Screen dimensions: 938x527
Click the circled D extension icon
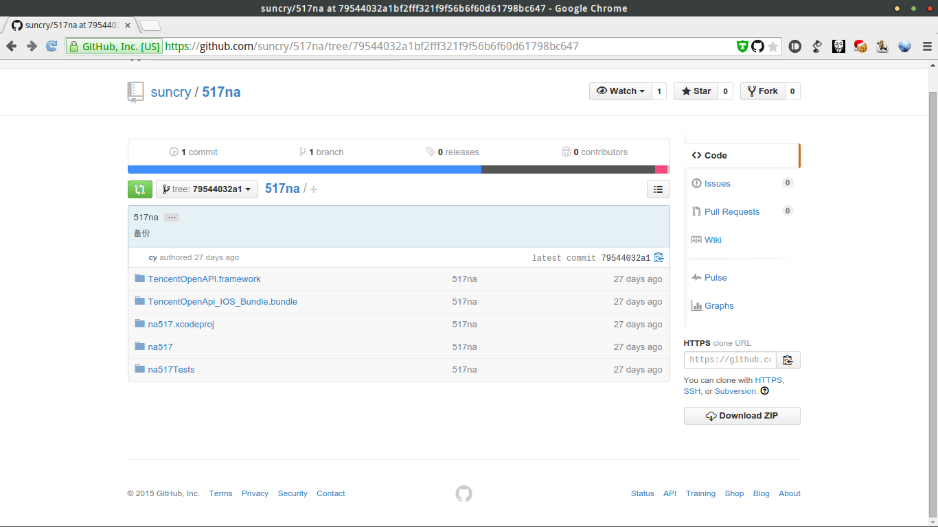point(795,47)
